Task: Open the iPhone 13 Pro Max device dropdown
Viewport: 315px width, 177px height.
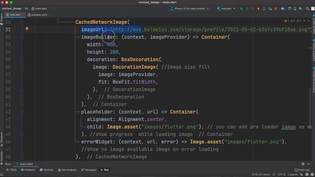Action: [x=190, y=9]
